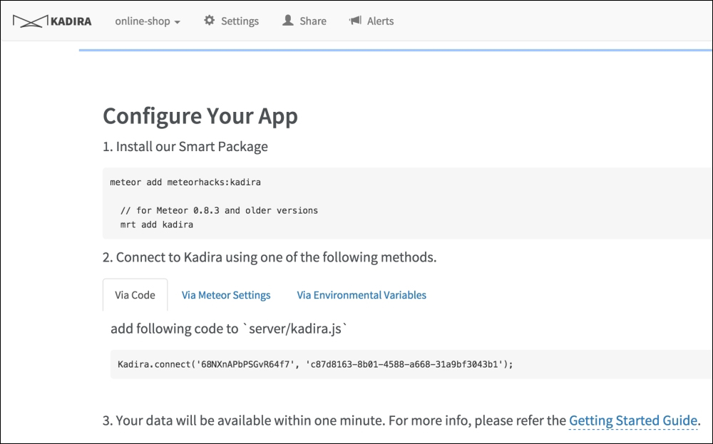Click the Configure Your App heading
Viewport: 713px width, 444px height.
(x=200, y=116)
